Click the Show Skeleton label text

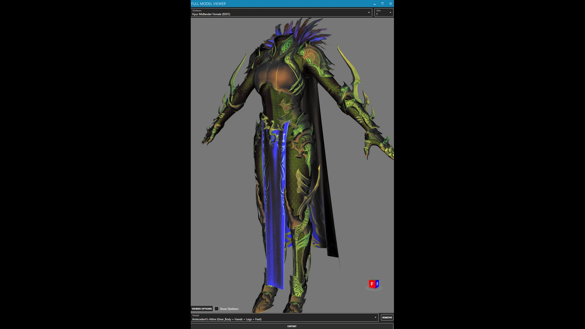pos(229,309)
